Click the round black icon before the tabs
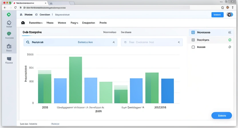The image size is (238, 128). coord(23,23)
